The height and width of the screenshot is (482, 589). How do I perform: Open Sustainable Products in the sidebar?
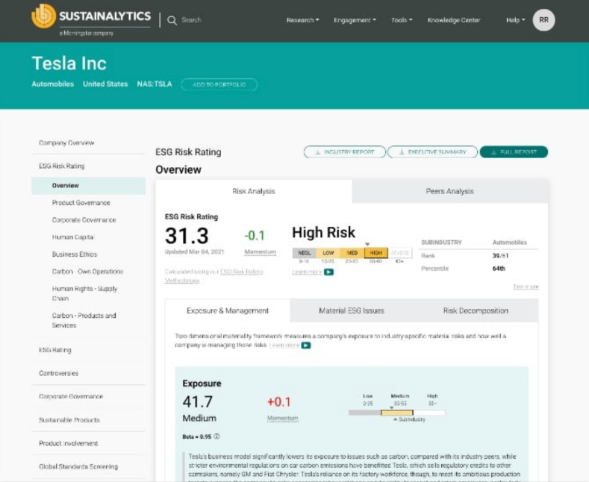point(69,420)
